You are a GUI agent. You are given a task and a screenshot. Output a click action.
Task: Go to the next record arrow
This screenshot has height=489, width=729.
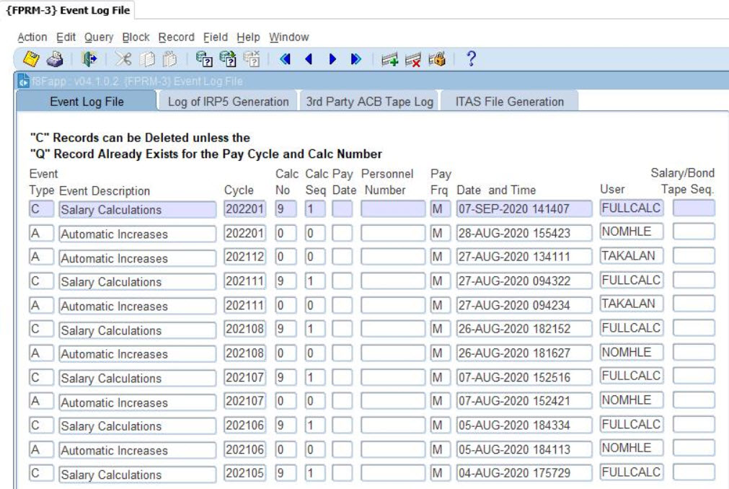pyautogui.click(x=332, y=59)
